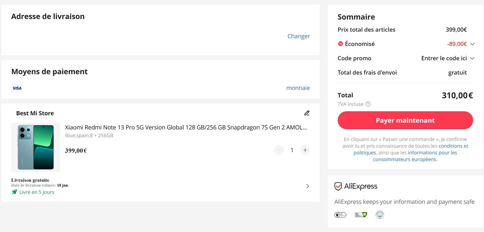The image size is (484, 232).
Task: Click the Blue,spain,8 + 256GB variant text
Action: point(89,136)
